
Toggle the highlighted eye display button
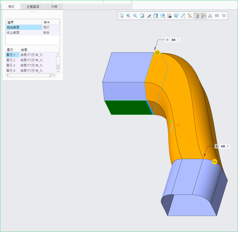click(197, 16)
